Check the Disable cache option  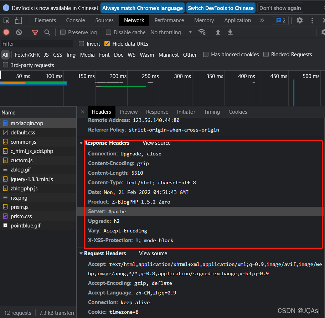109,32
